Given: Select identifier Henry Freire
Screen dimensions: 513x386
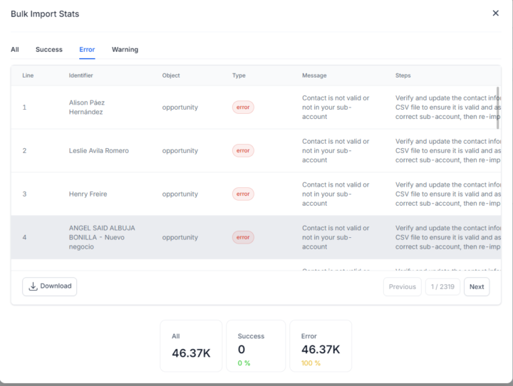Looking at the screenshot, I should (x=88, y=194).
